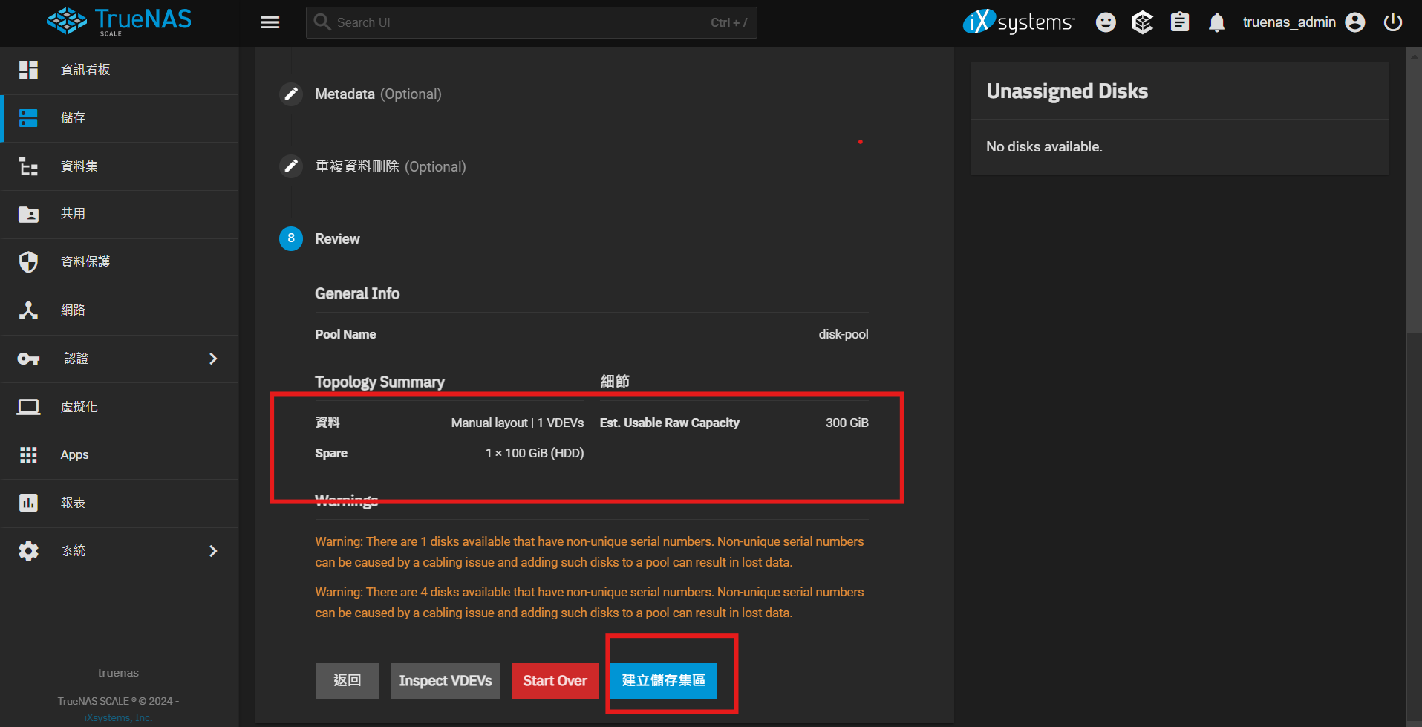This screenshot has width=1422, height=727.
Task: Edit the 重複資料刪除 step pencil icon
Action: (291, 166)
